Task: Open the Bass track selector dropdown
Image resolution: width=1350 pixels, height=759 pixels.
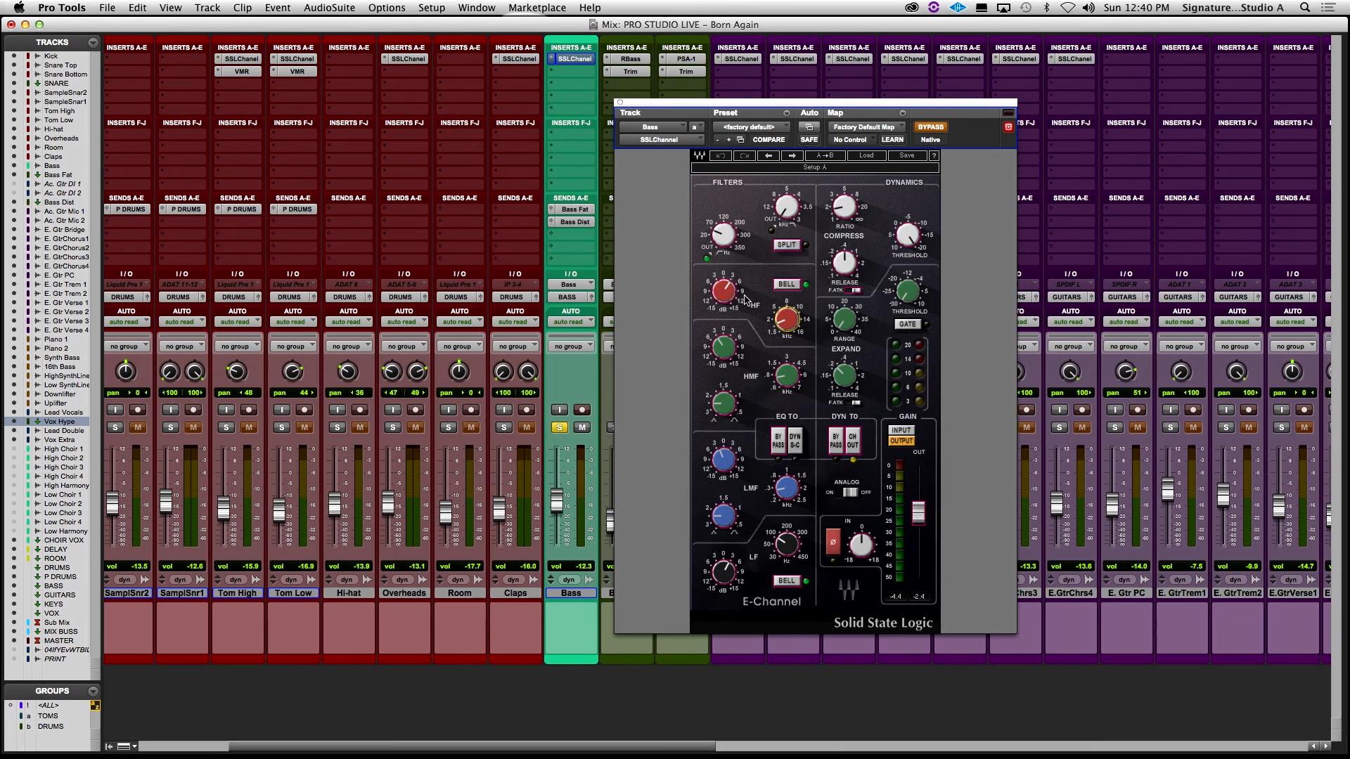Action: 652,127
